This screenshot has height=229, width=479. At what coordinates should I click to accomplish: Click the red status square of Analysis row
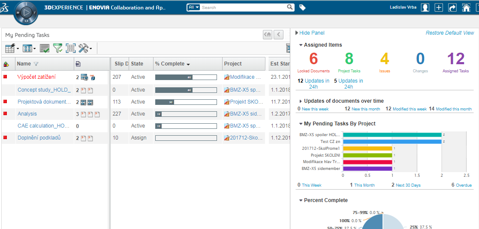tap(5, 113)
